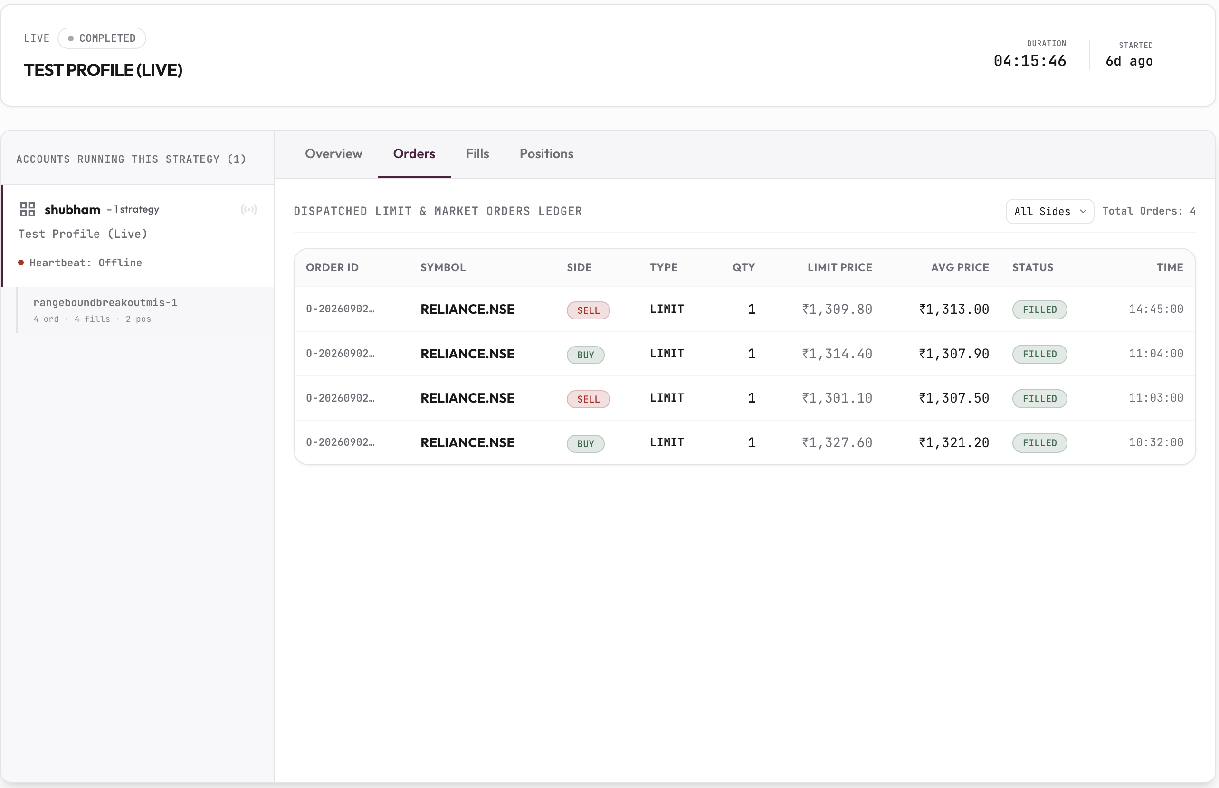Click the FILLED status in the 10:32:00 row
1219x788 pixels.
1039,443
